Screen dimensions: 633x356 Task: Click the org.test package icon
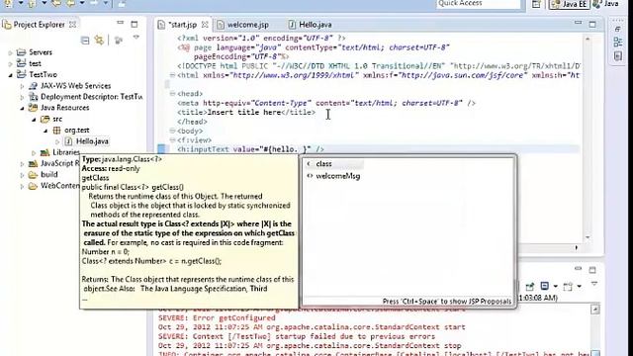coord(57,130)
